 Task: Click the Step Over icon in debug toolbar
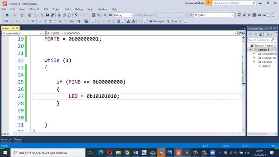50,21
